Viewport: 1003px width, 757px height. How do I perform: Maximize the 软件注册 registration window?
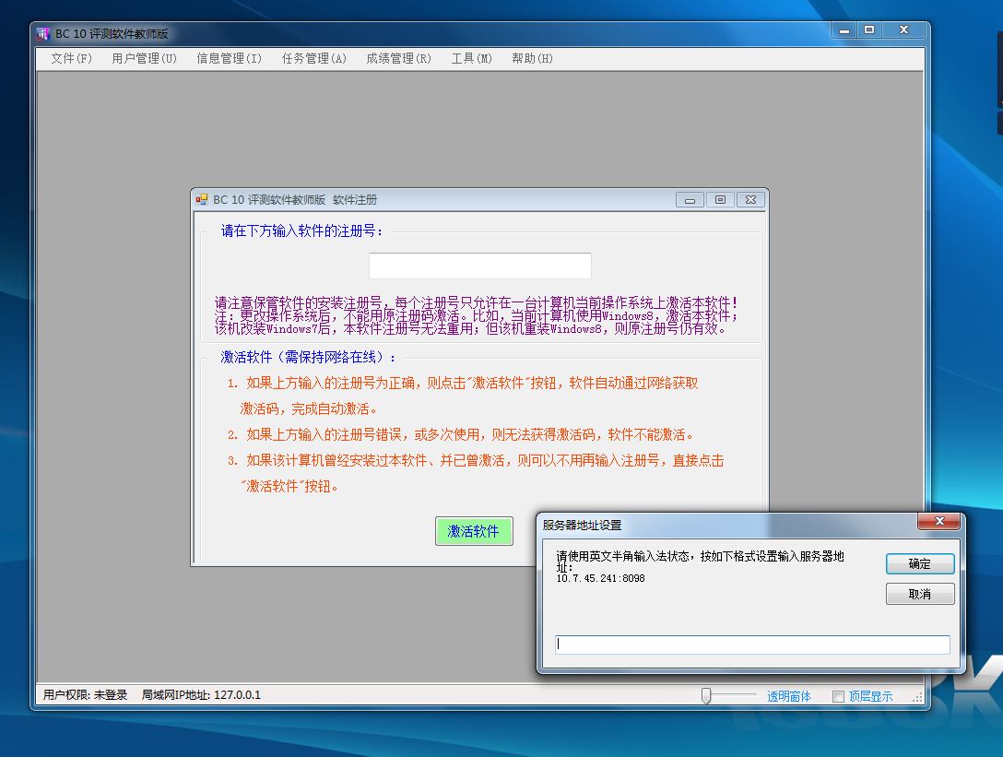[720, 200]
